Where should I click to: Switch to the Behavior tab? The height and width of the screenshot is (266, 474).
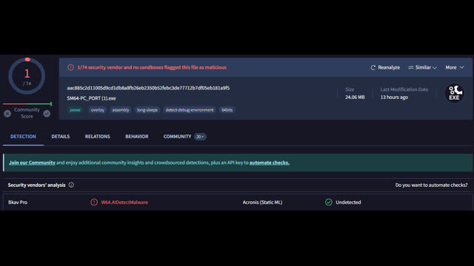click(x=136, y=137)
